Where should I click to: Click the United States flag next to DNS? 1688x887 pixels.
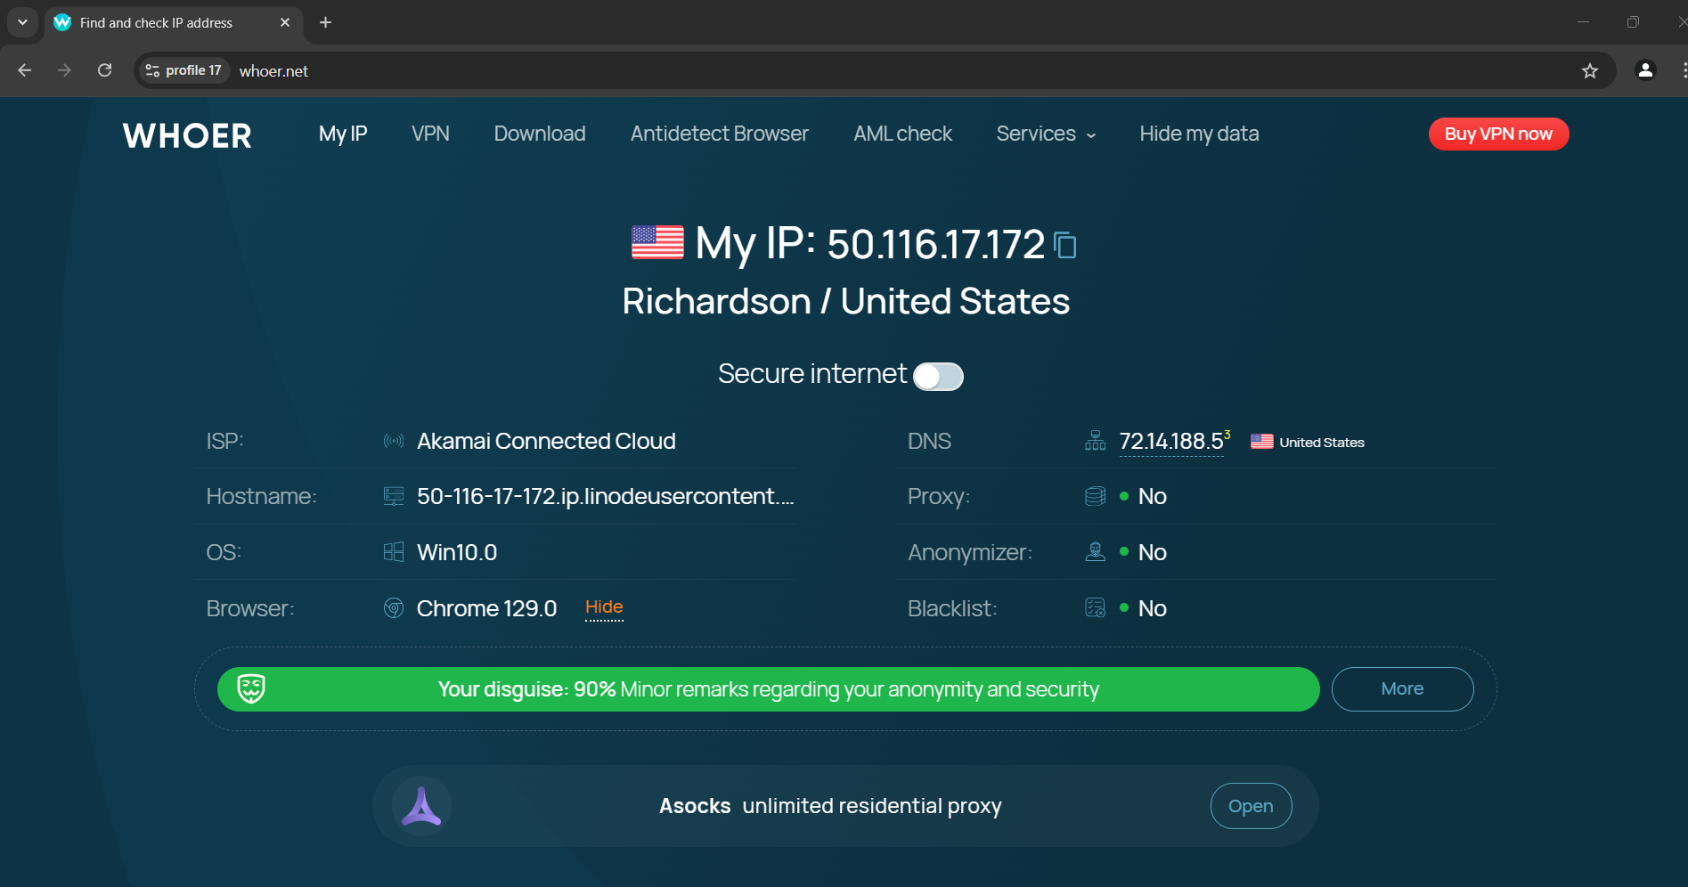1261,442
